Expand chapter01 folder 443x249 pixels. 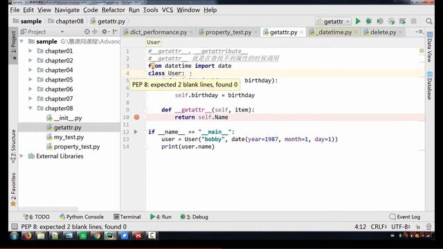tap(30, 50)
